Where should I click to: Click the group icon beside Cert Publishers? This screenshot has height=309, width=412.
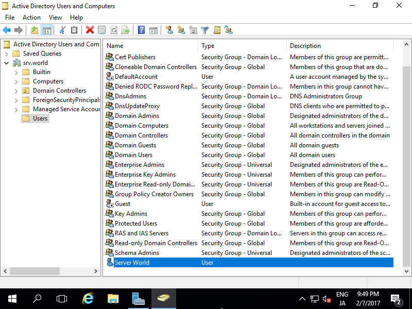coord(110,57)
